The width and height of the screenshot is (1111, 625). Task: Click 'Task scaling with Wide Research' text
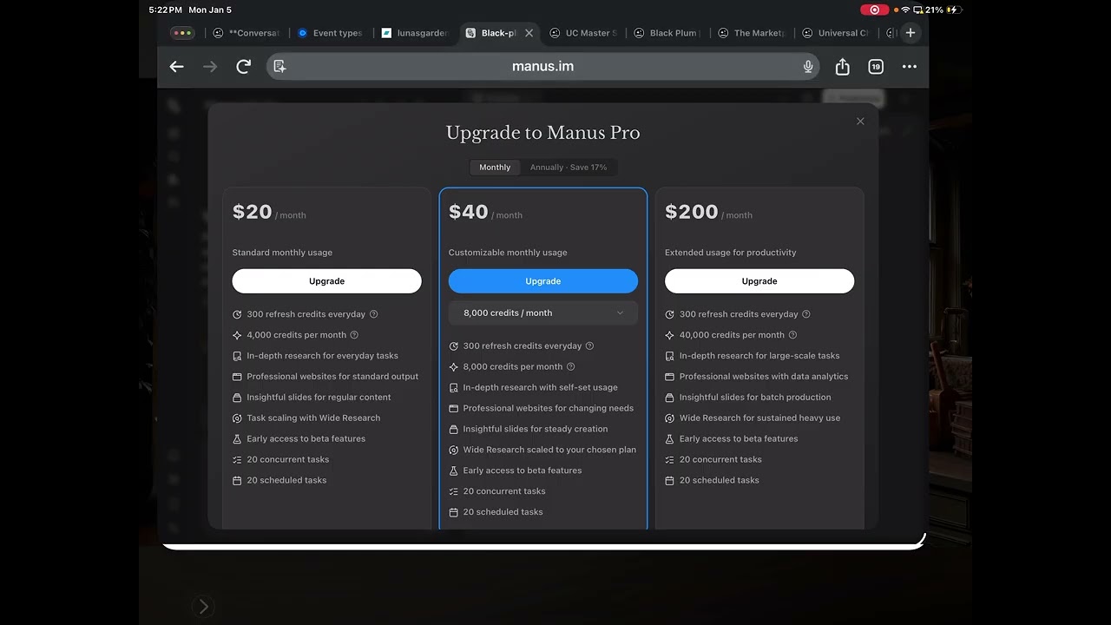(x=313, y=418)
